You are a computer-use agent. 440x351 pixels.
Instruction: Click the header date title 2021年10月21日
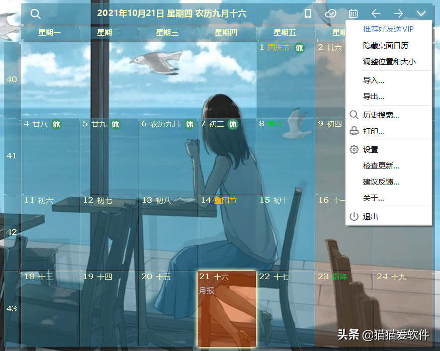pos(171,14)
